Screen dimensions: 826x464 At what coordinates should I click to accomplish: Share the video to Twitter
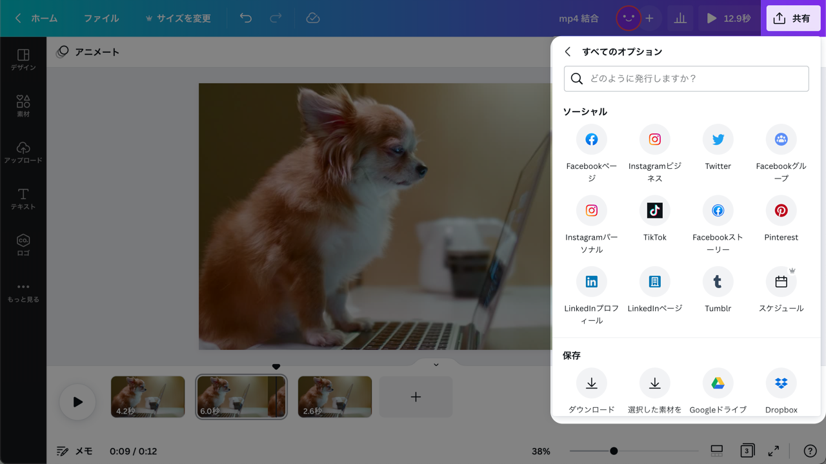point(718,139)
